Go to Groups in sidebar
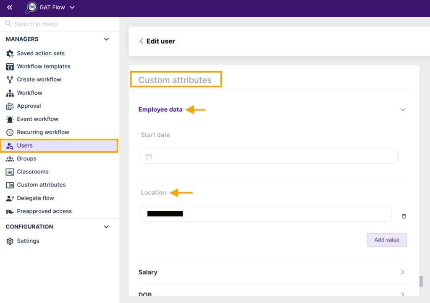 (26, 159)
